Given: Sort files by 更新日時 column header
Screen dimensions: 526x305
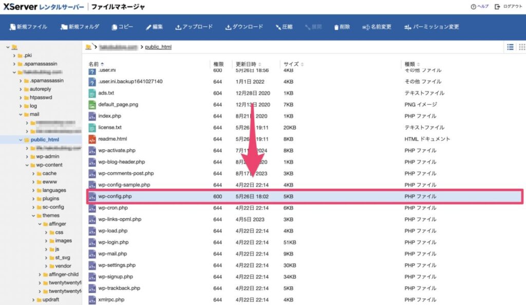Looking at the screenshot, I should click(x=245, y=64).
